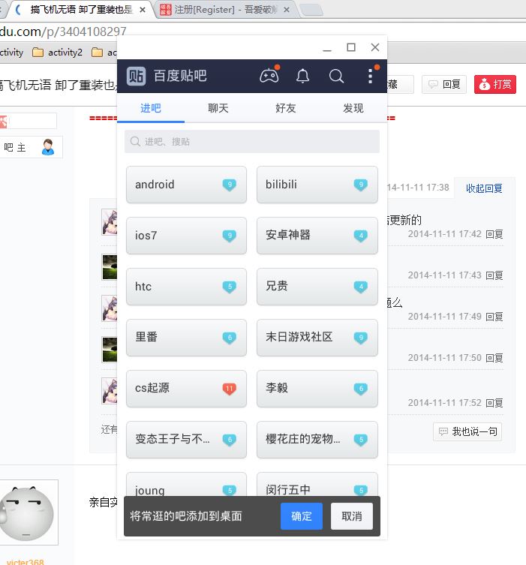Open the 李毅 bar

point(317,389)
